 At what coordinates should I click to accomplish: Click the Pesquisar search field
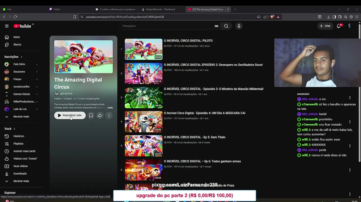coord(167,26)
